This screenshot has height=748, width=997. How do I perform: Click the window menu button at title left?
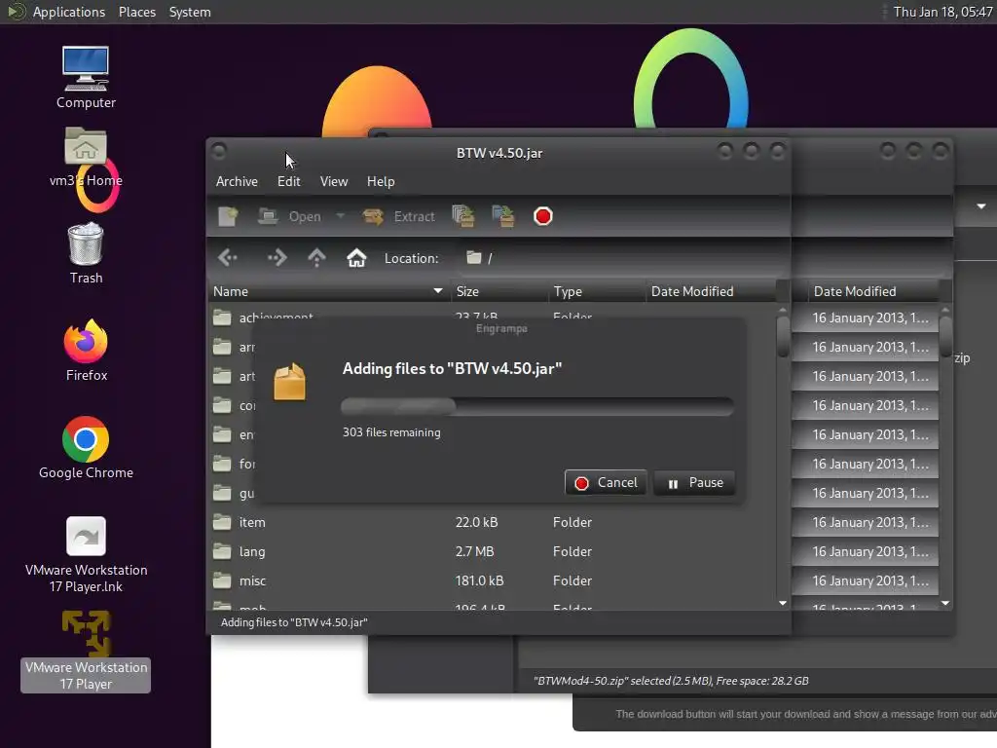click(219, 151)
